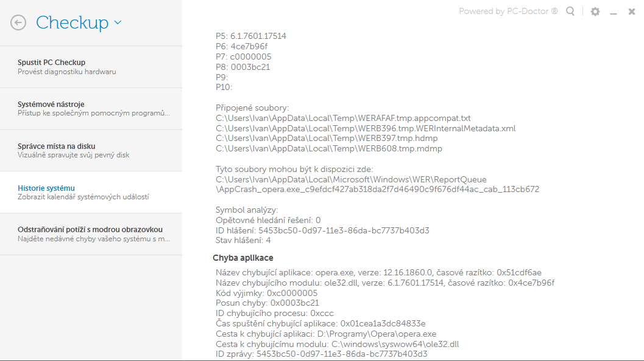Click the Powered by PC-Doctor label
This screenshot has height=361, width=644.
508,12
